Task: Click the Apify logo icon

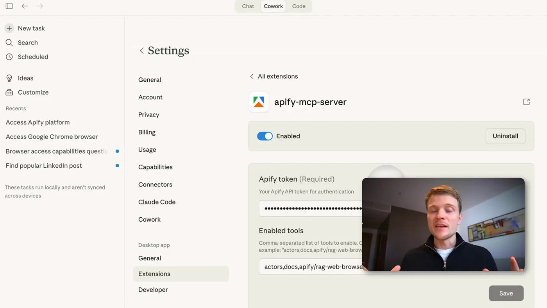Action: pos(259,102)
